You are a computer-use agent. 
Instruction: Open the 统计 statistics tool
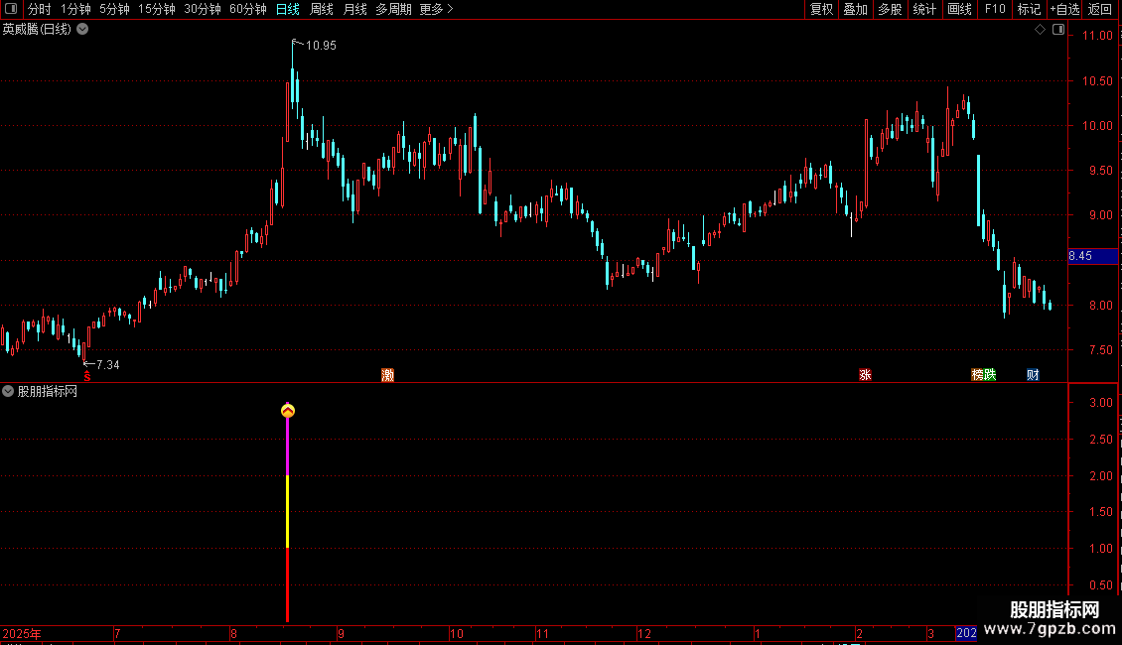pos(923,9)
